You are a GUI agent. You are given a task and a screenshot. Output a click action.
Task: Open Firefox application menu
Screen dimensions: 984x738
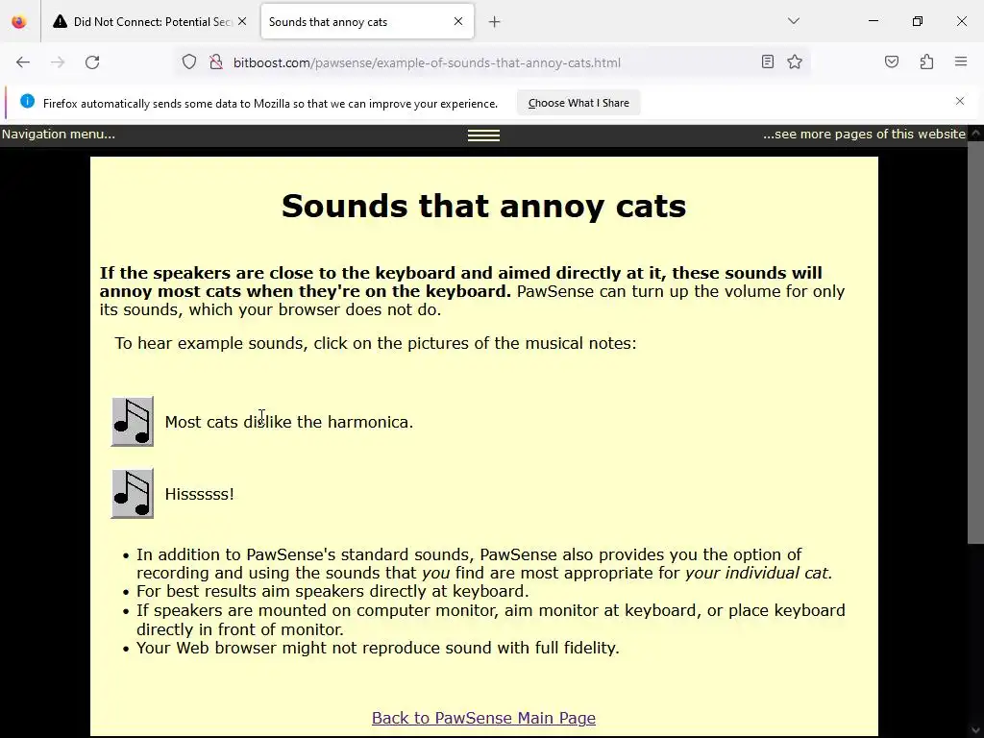coord(961,61)
